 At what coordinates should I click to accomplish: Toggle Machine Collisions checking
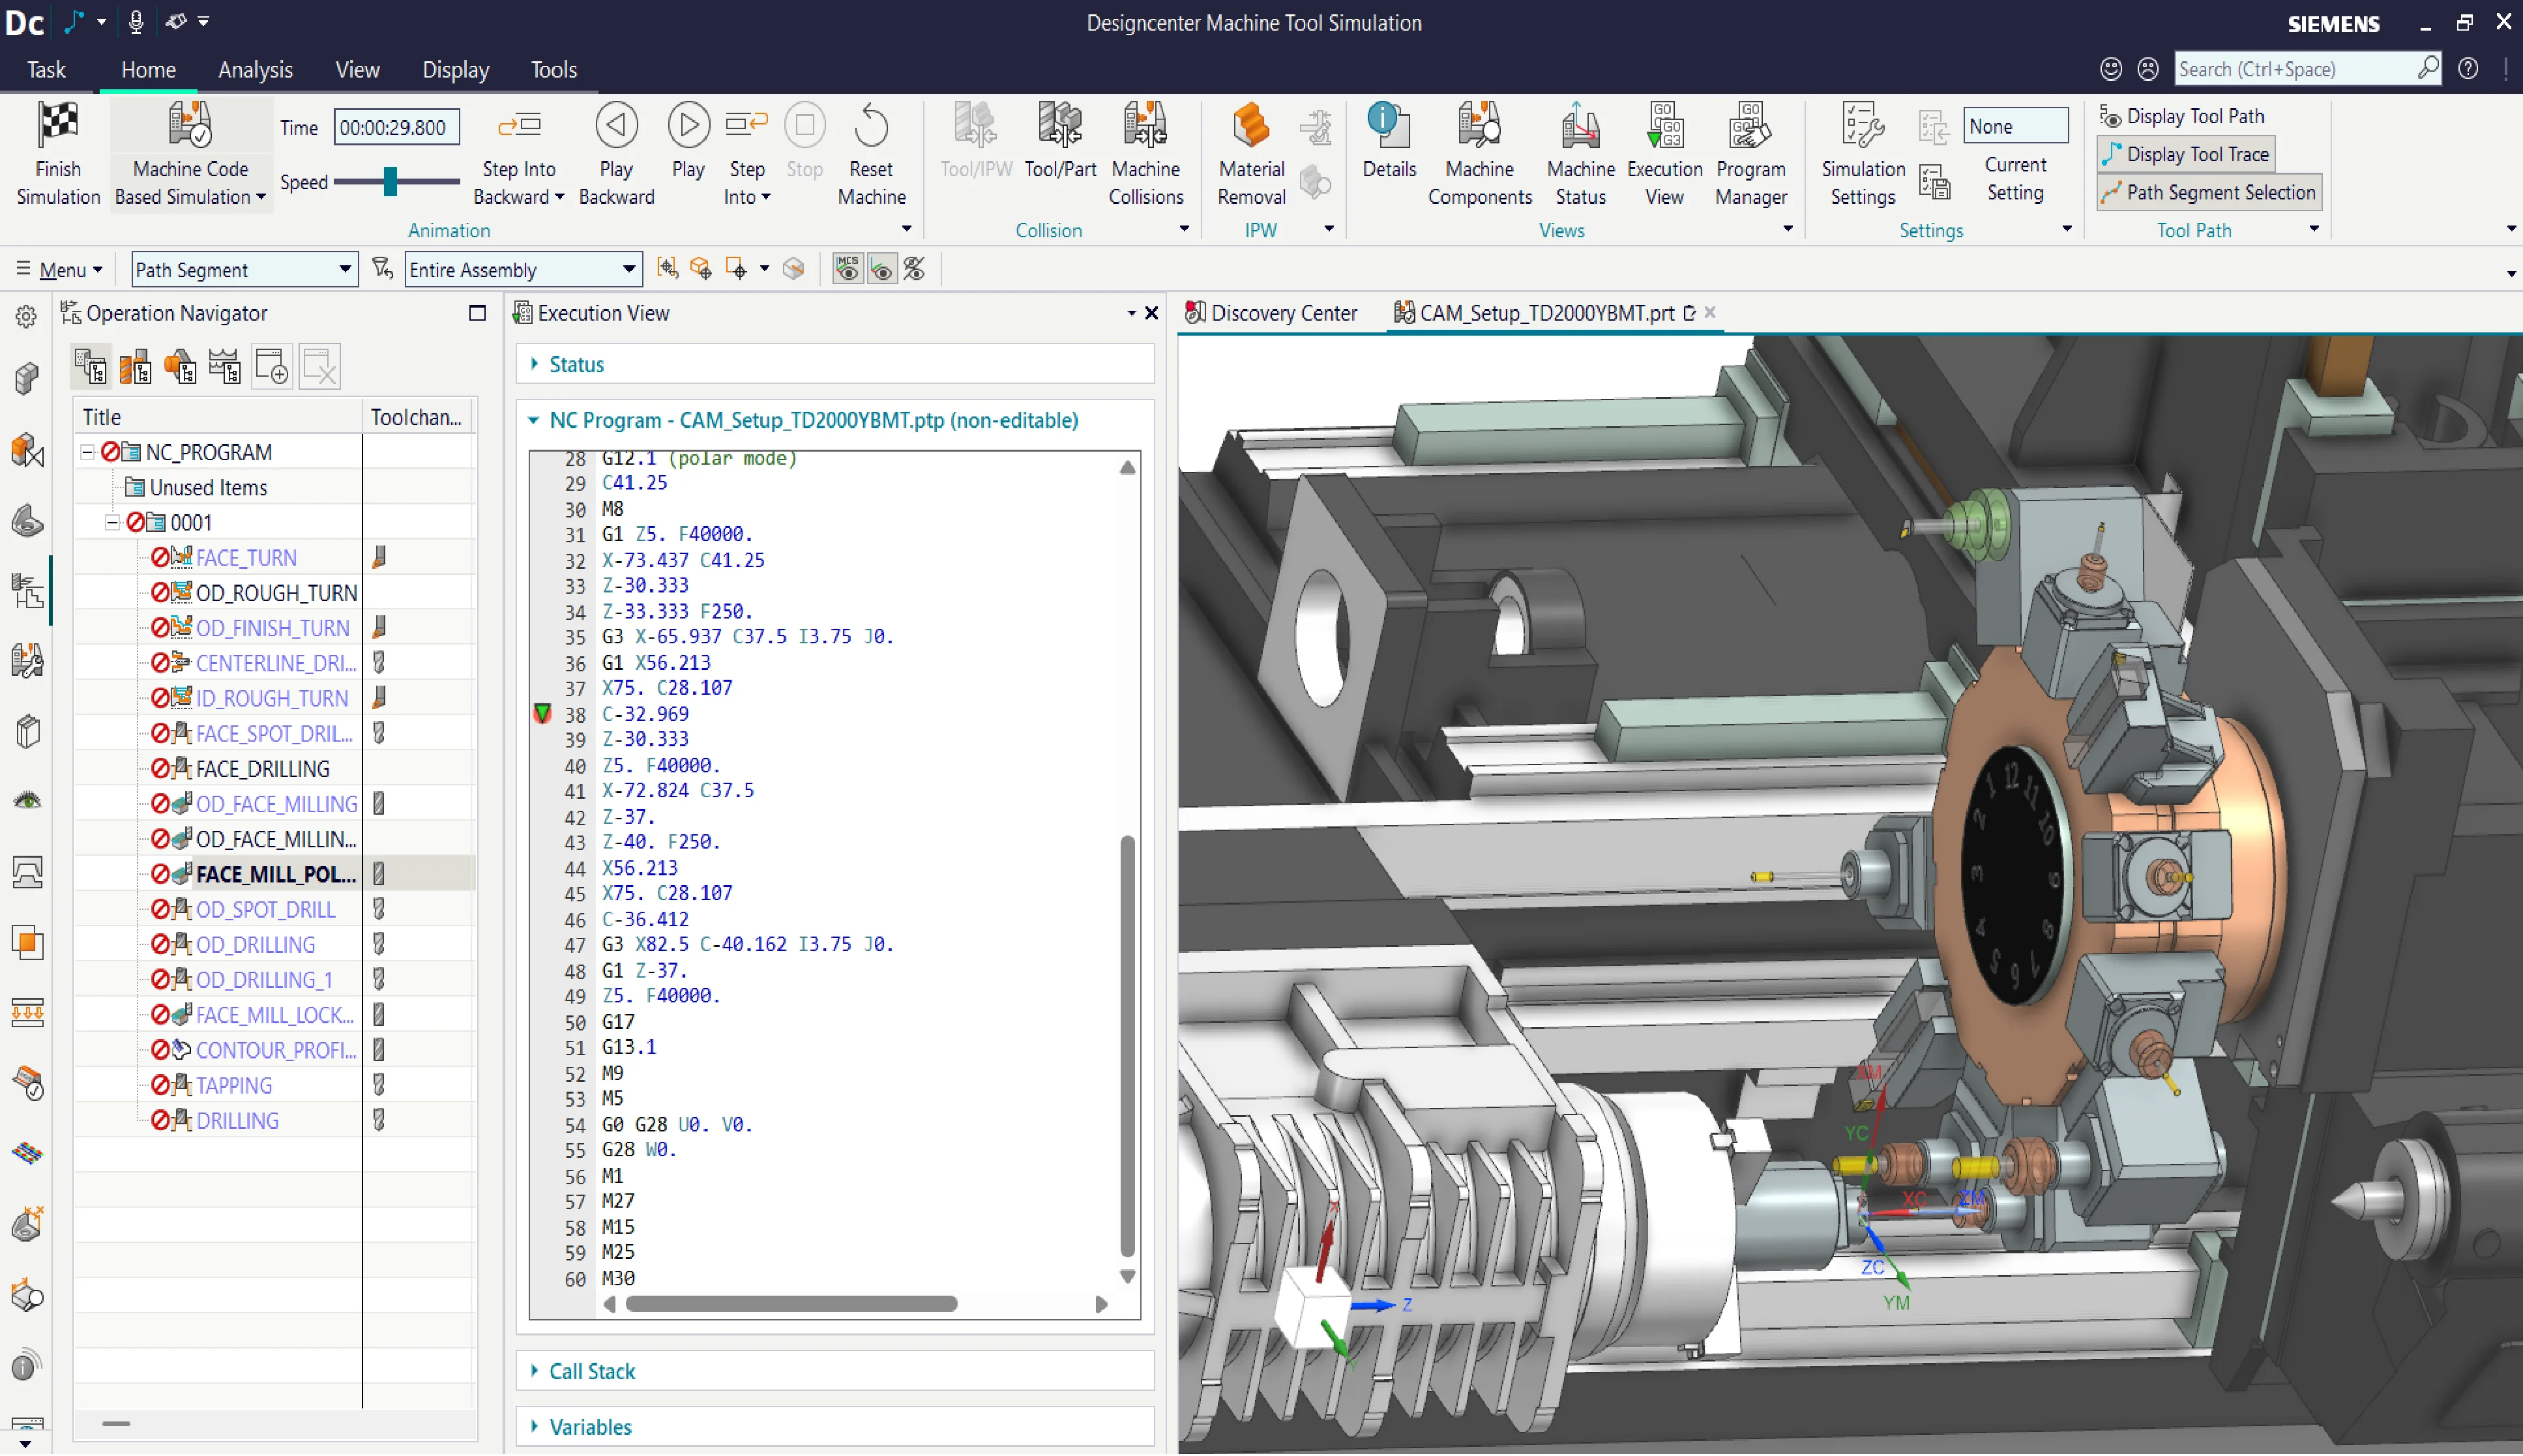pyautogui.click(x=1145, y=154)
